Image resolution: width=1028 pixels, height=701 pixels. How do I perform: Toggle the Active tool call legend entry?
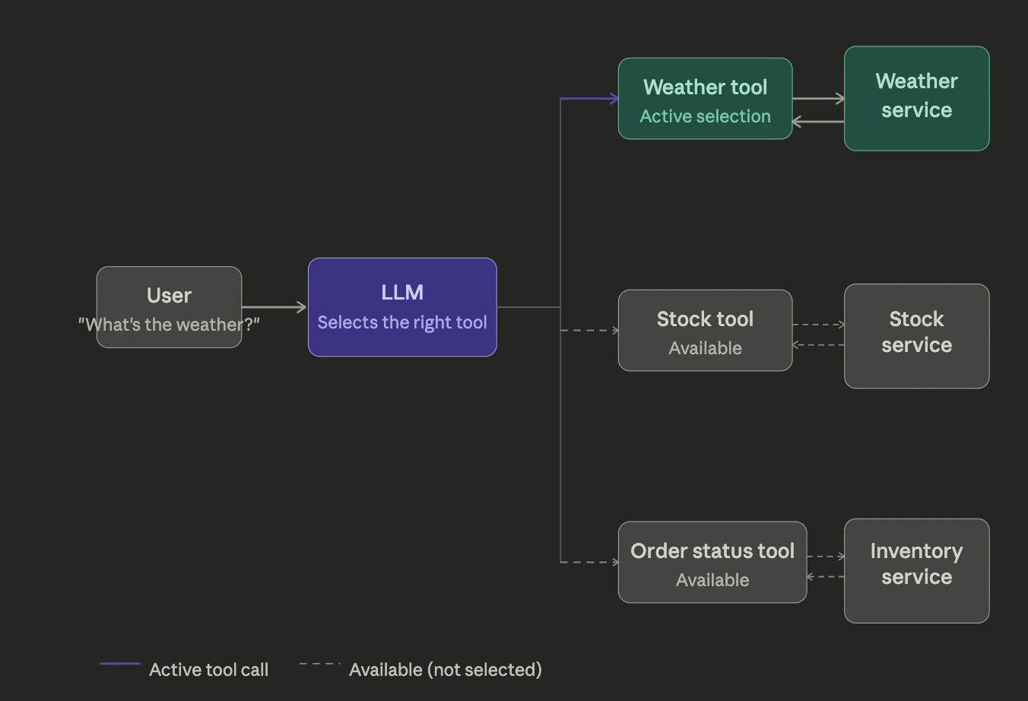(x=208, y=669)
